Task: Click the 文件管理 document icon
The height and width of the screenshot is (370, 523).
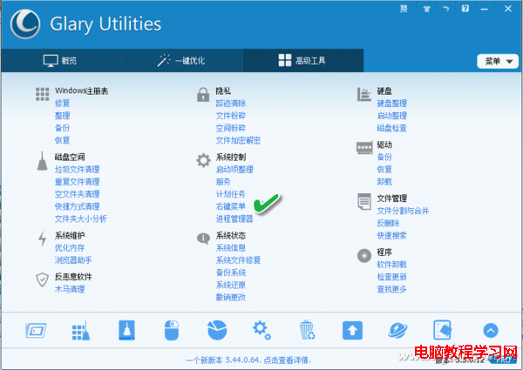Action: [x=363, y=201]
